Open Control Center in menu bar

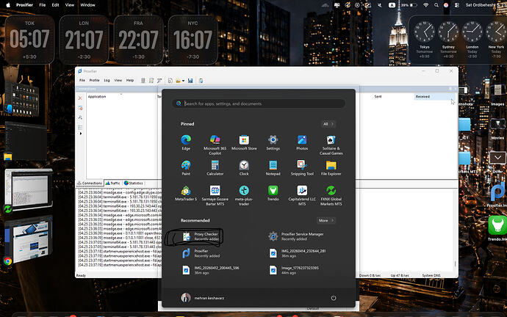point(457,5)
